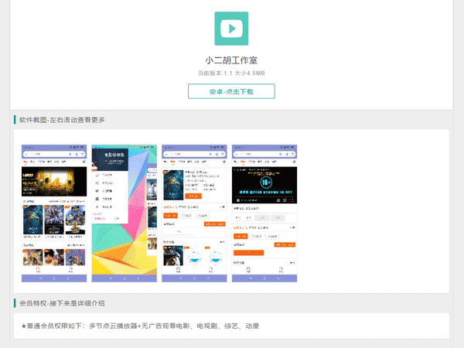Click the 安卓-点击下载 download button
464x348 pixels.
pyautogui.click(x=231, y=91)
